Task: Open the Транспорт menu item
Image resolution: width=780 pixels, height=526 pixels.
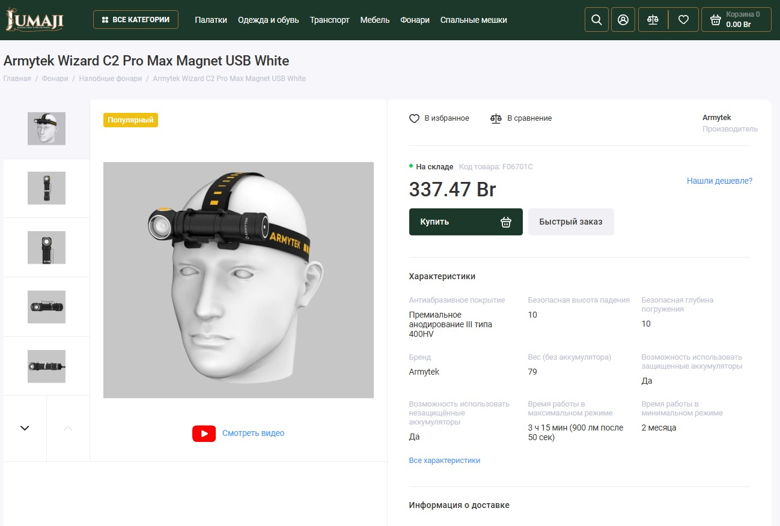Action: click(x=330, y=20)
